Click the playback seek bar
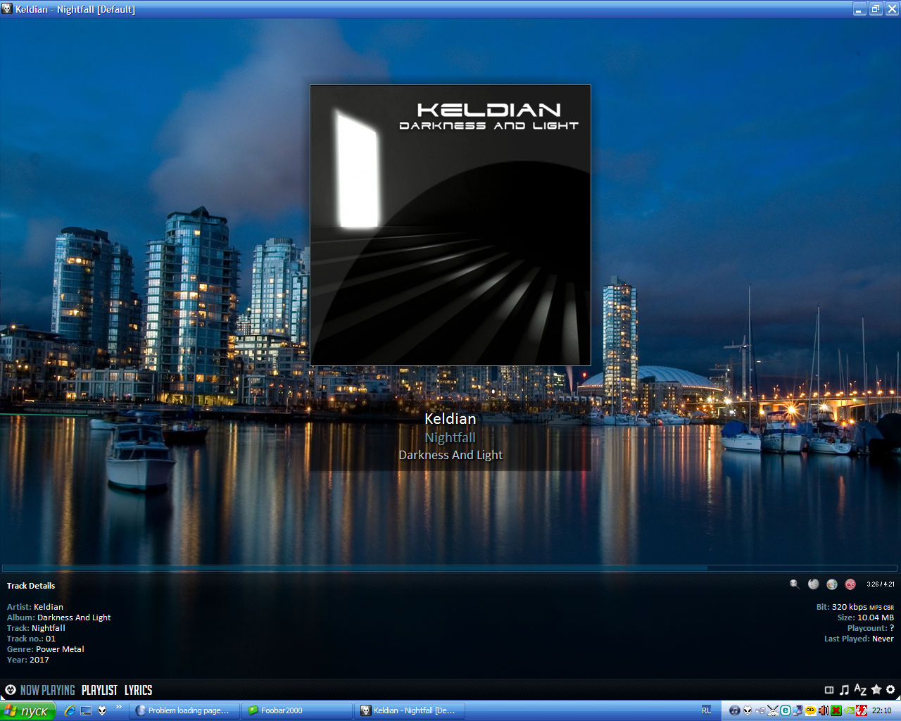 [450, 568]
